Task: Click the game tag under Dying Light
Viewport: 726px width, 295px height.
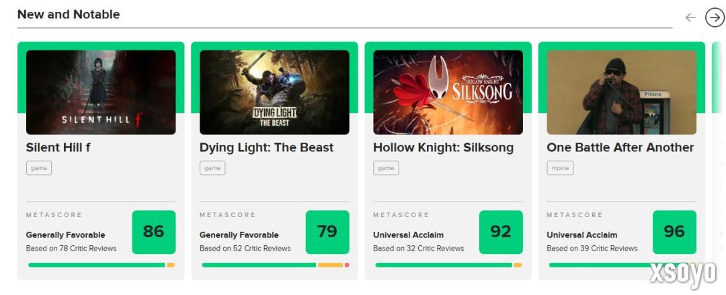Action: [x=212, y=168]
